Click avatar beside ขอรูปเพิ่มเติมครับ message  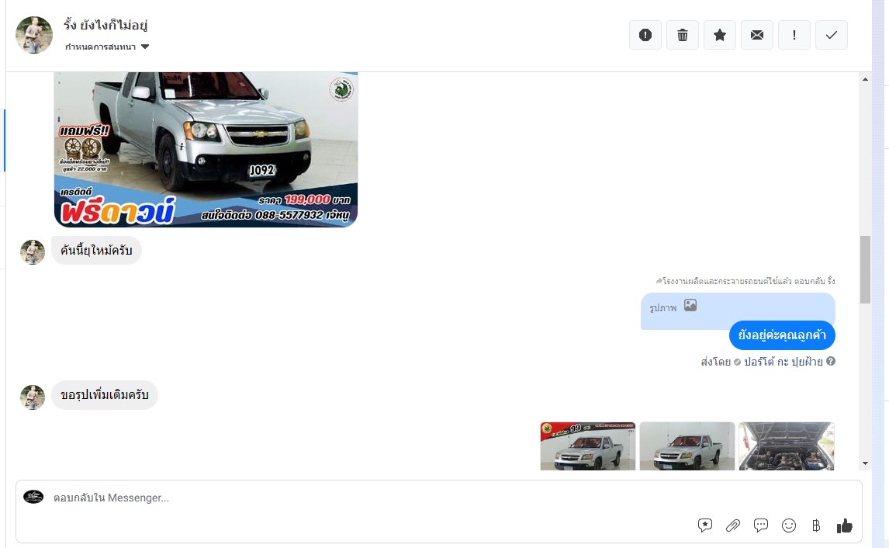point(33,397)
